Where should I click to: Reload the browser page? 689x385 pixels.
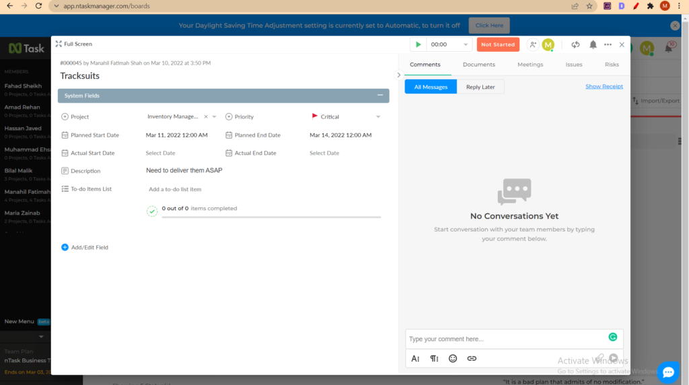pyautogui.click(x=38, y=6)
